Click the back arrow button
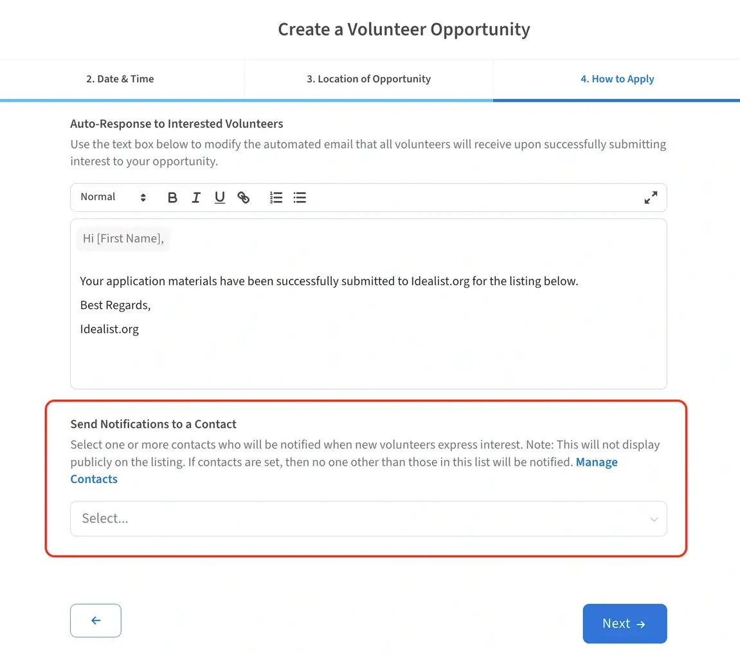740x654 pixels. 95,620
